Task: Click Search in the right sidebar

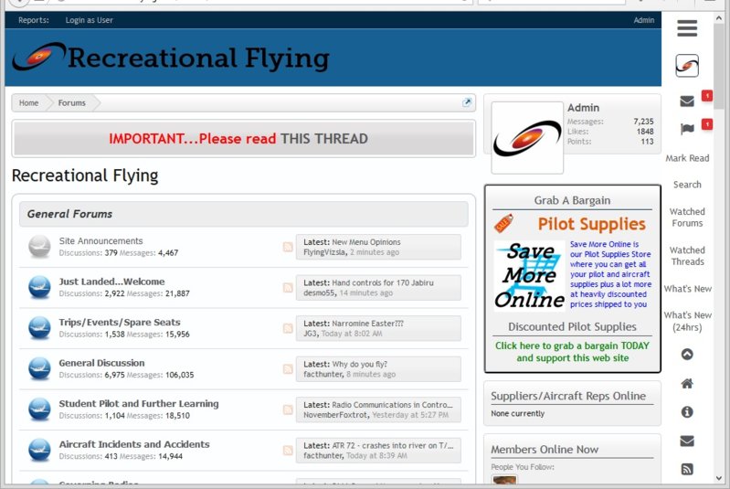Action: [687, 185]
